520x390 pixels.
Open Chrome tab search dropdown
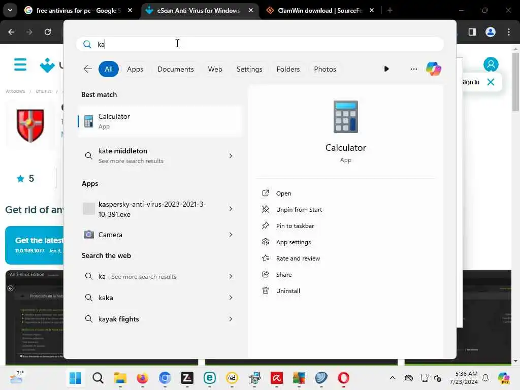[10, 10]
